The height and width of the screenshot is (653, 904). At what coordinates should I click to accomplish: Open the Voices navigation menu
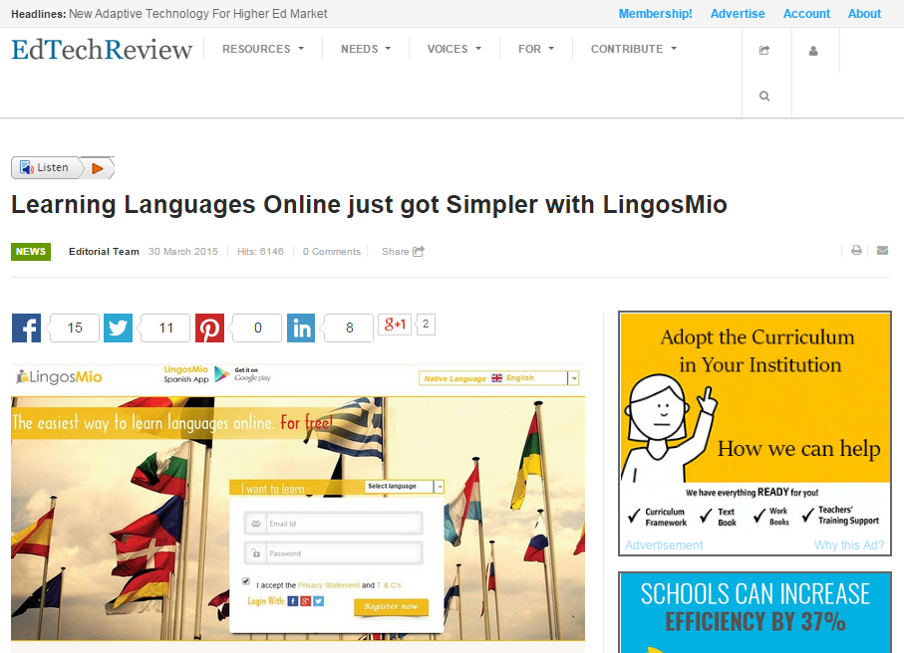pos(453,49)
